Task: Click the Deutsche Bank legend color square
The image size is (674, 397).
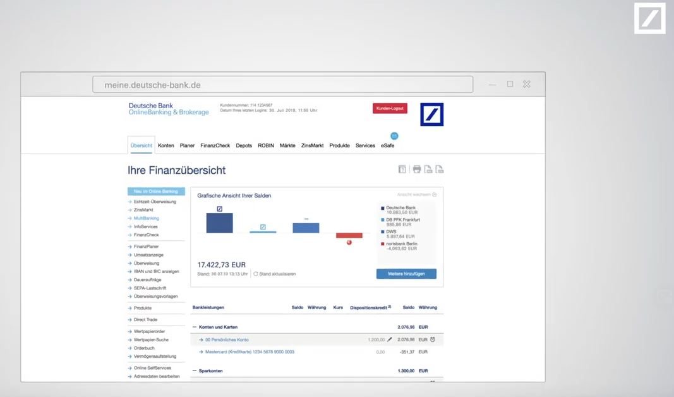Action: pos(383,208)
